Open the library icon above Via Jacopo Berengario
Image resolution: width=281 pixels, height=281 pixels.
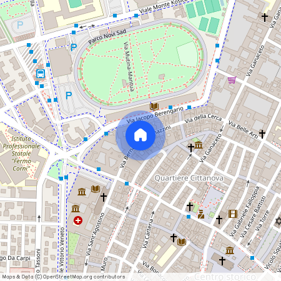point(154,106)
